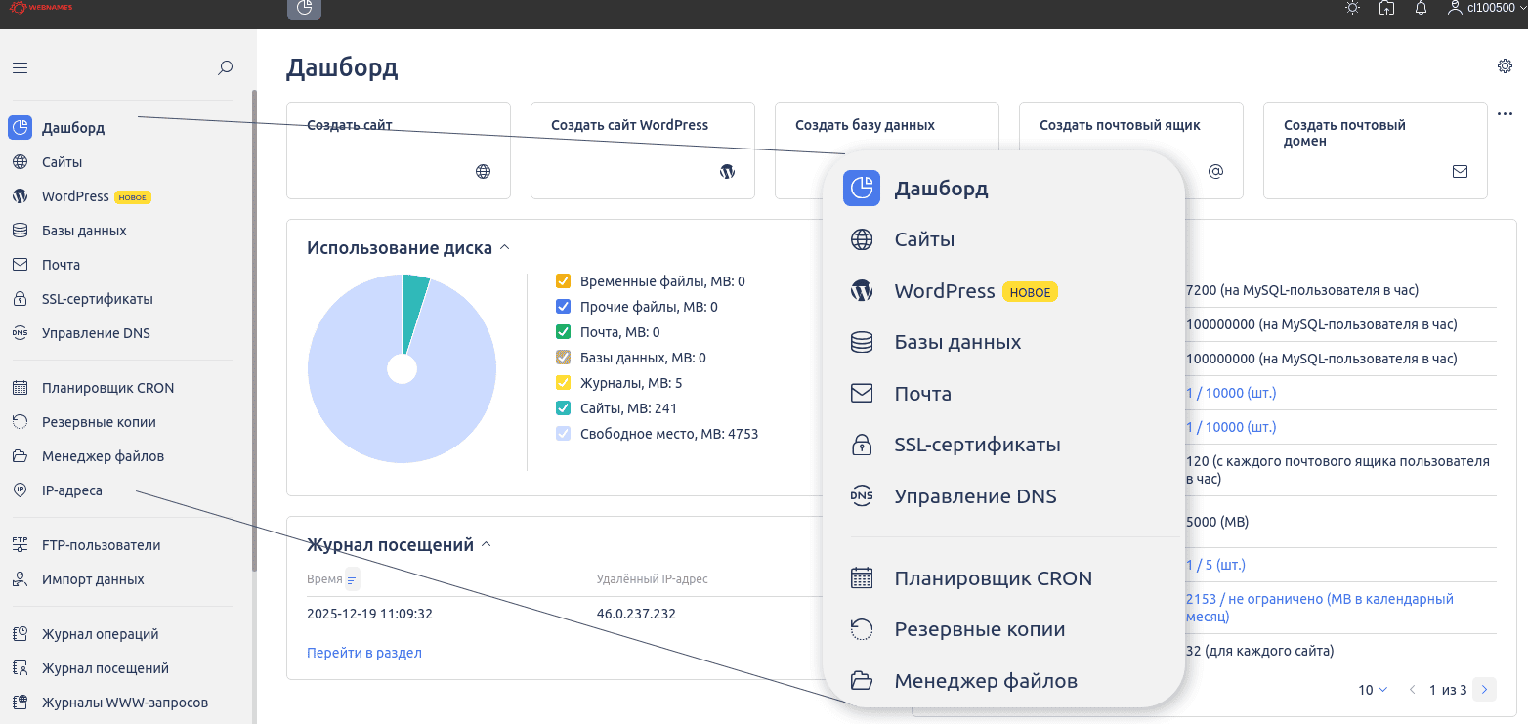Collapse the Журнал посещений section

point(486,544)
